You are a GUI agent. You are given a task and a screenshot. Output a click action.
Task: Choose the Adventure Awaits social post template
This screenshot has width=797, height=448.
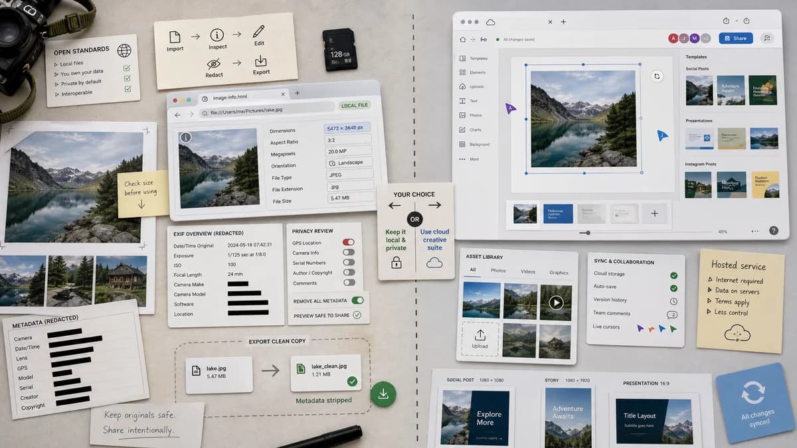coord(731,90)
